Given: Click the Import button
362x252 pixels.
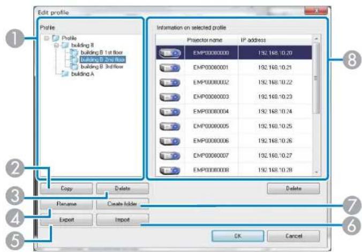Looking at the screenshot, I should click(123, 220).
